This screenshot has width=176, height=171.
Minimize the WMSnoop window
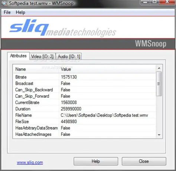(x=145, y=2)
